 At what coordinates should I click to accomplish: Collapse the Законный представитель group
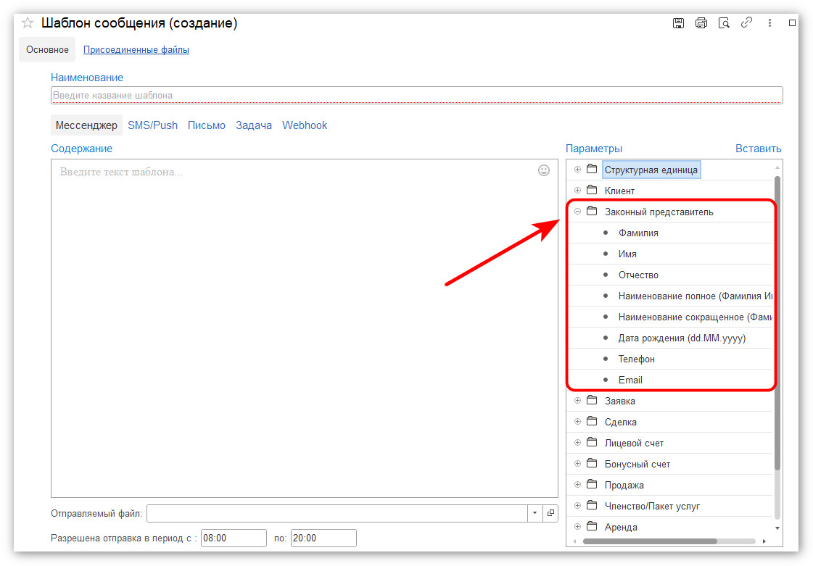[x=577, y=212]
